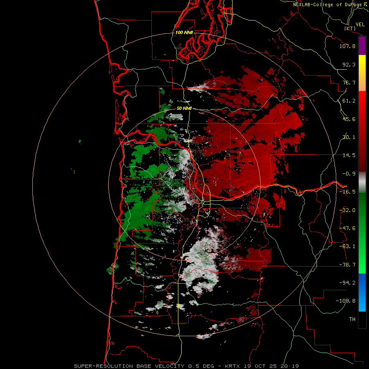The height and width of the screenshot is (369, 369).
Task: Click the 50 NMI range ring label
Action: [x=184, y=109]
